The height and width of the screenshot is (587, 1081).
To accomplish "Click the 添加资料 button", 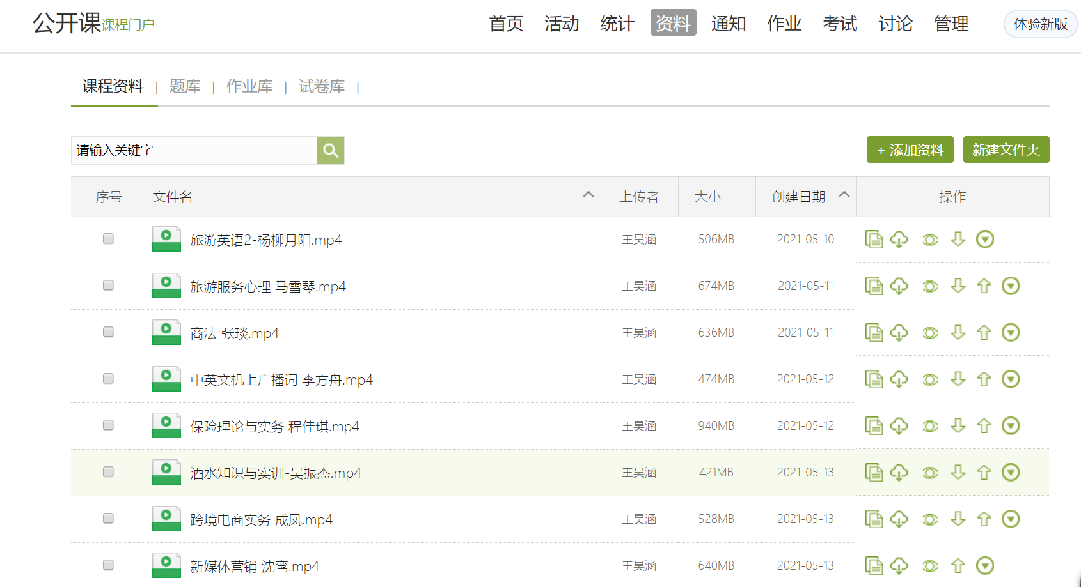I will pos(910,150).
